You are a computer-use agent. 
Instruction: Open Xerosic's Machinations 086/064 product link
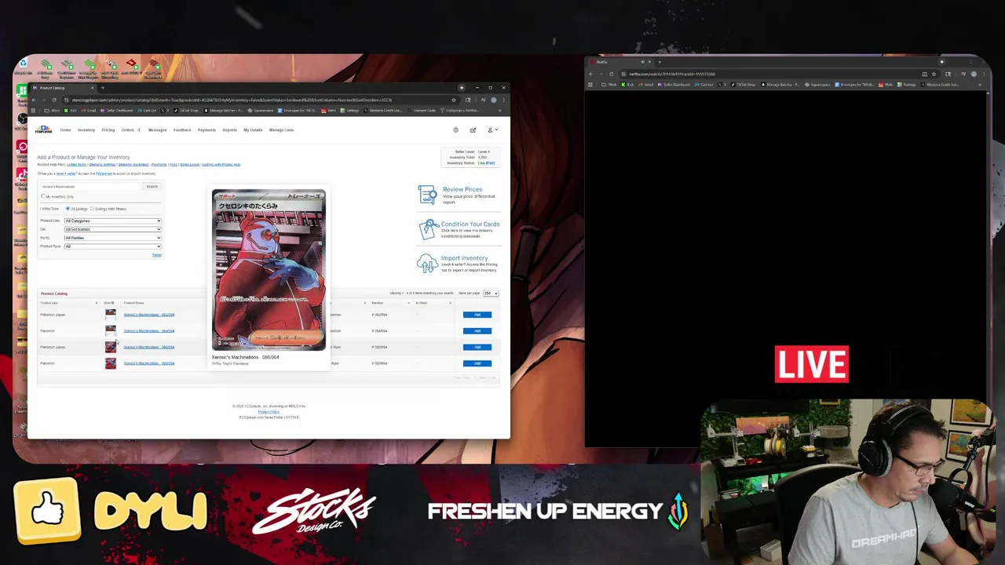pos(149,347)
